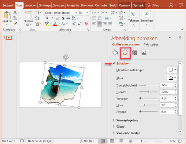The width and height of the screenshot is (186, 144).
Task: Switch to the Diavoorstelling tab
Action: [87, 6]
